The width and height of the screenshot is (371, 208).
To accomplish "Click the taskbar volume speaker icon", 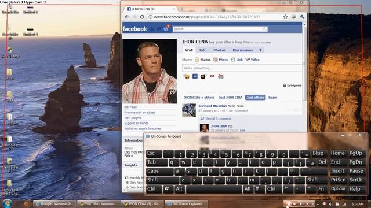I will click(x=331, y=204).
